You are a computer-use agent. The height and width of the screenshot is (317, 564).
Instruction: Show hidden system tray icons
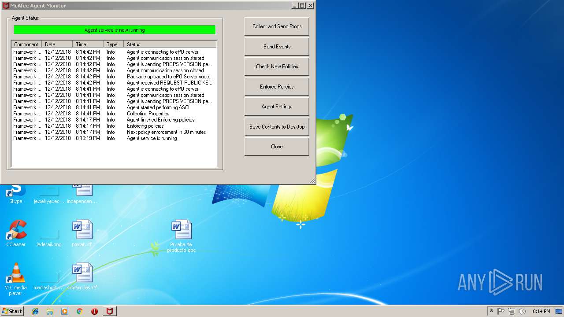(x=491, y=311)
